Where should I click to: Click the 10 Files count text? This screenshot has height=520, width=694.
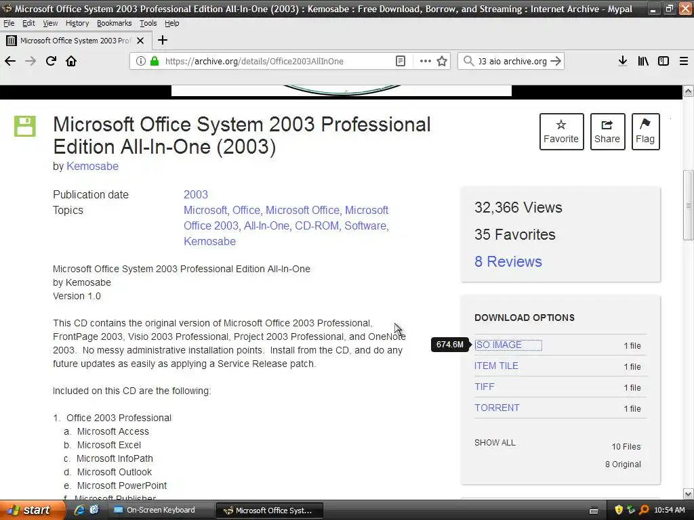tap(626, 447)
